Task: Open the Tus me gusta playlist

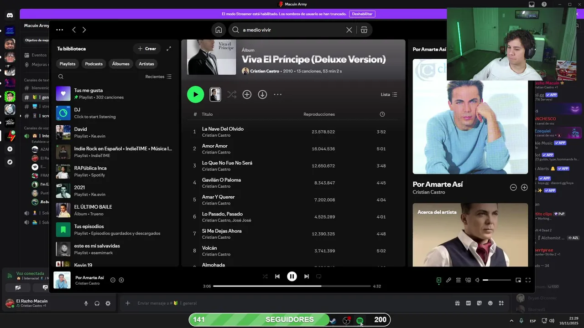Action: click(x=114, y=93)
